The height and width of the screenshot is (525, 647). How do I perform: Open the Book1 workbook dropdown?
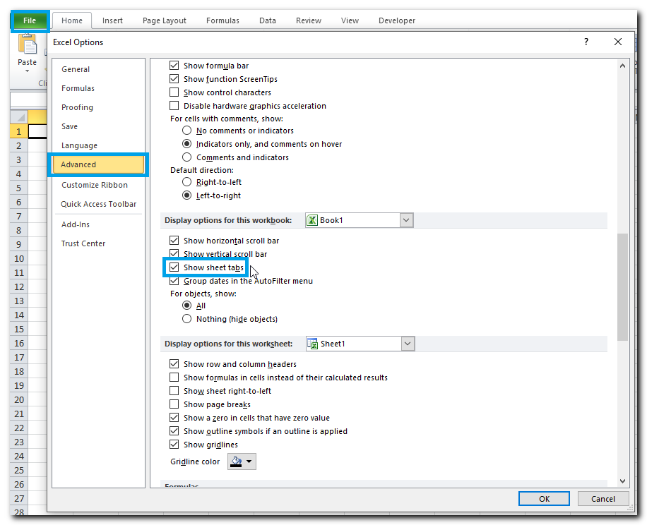coord(406,220)
